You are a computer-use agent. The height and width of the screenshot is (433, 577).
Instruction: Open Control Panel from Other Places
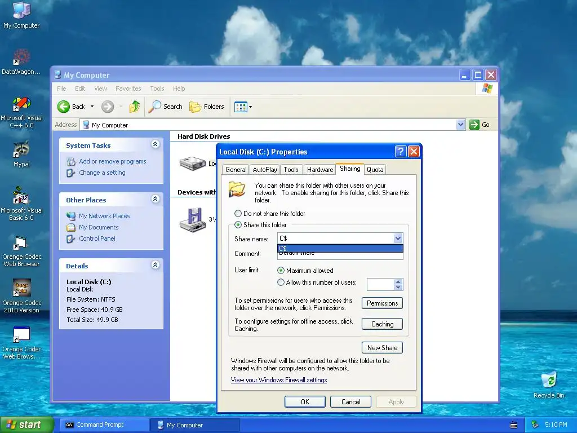[97, 238]
